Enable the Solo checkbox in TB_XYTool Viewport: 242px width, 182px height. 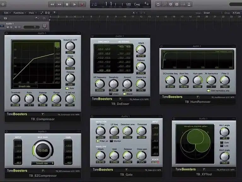tap(222, 143)
